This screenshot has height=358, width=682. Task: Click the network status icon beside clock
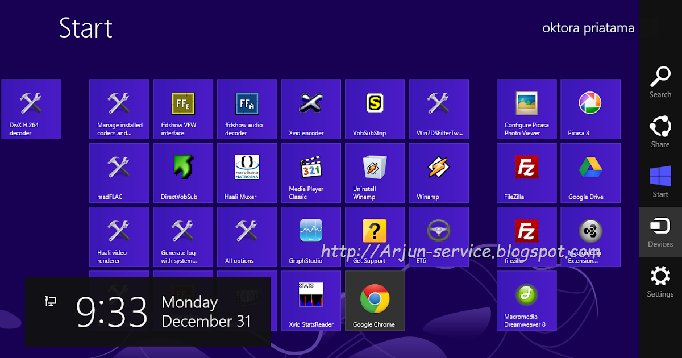coord(51,301)
